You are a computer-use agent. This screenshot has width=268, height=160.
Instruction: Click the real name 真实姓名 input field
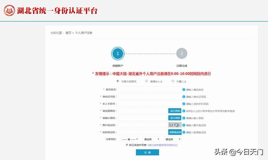150,89
